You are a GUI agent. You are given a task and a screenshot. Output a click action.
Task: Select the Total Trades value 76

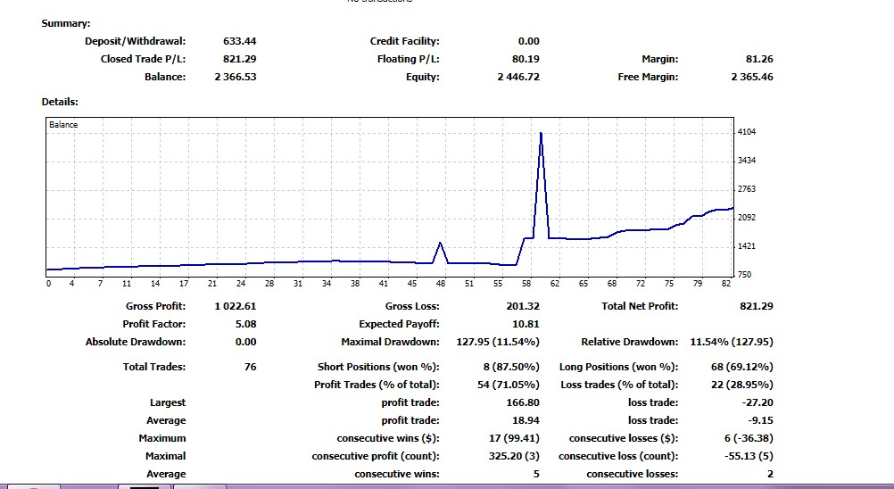251,367
